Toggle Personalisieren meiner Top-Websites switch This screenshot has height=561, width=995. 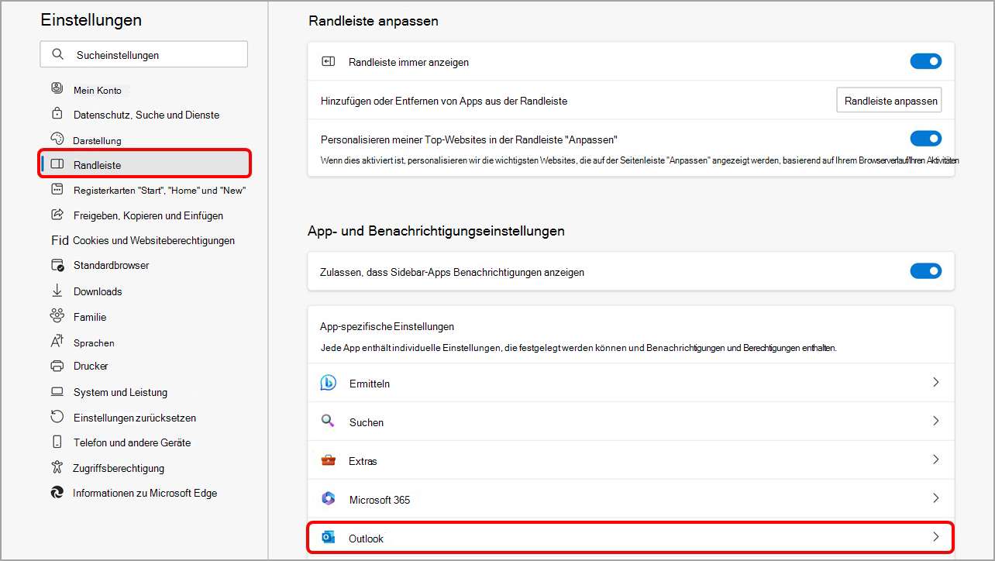pyautogui.click(x=926, y=139)
